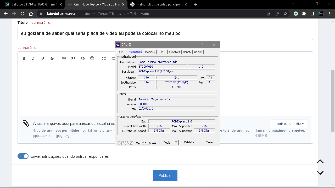Apply underline formatting in the editor
The width and height of the screenshot is (335, 188).
tap(43, 58)
